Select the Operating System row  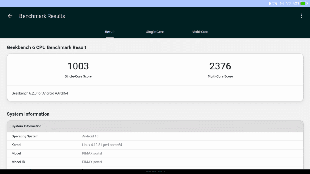click(155, 136)
